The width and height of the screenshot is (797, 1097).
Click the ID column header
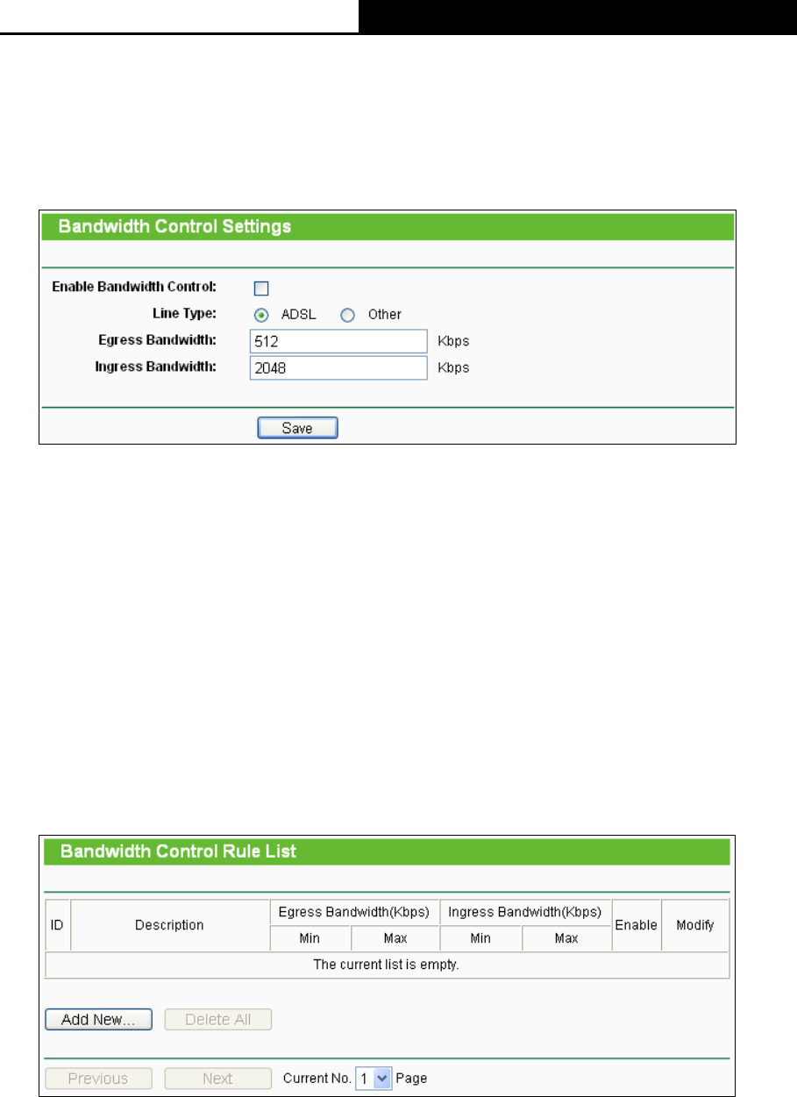point(57,925)
